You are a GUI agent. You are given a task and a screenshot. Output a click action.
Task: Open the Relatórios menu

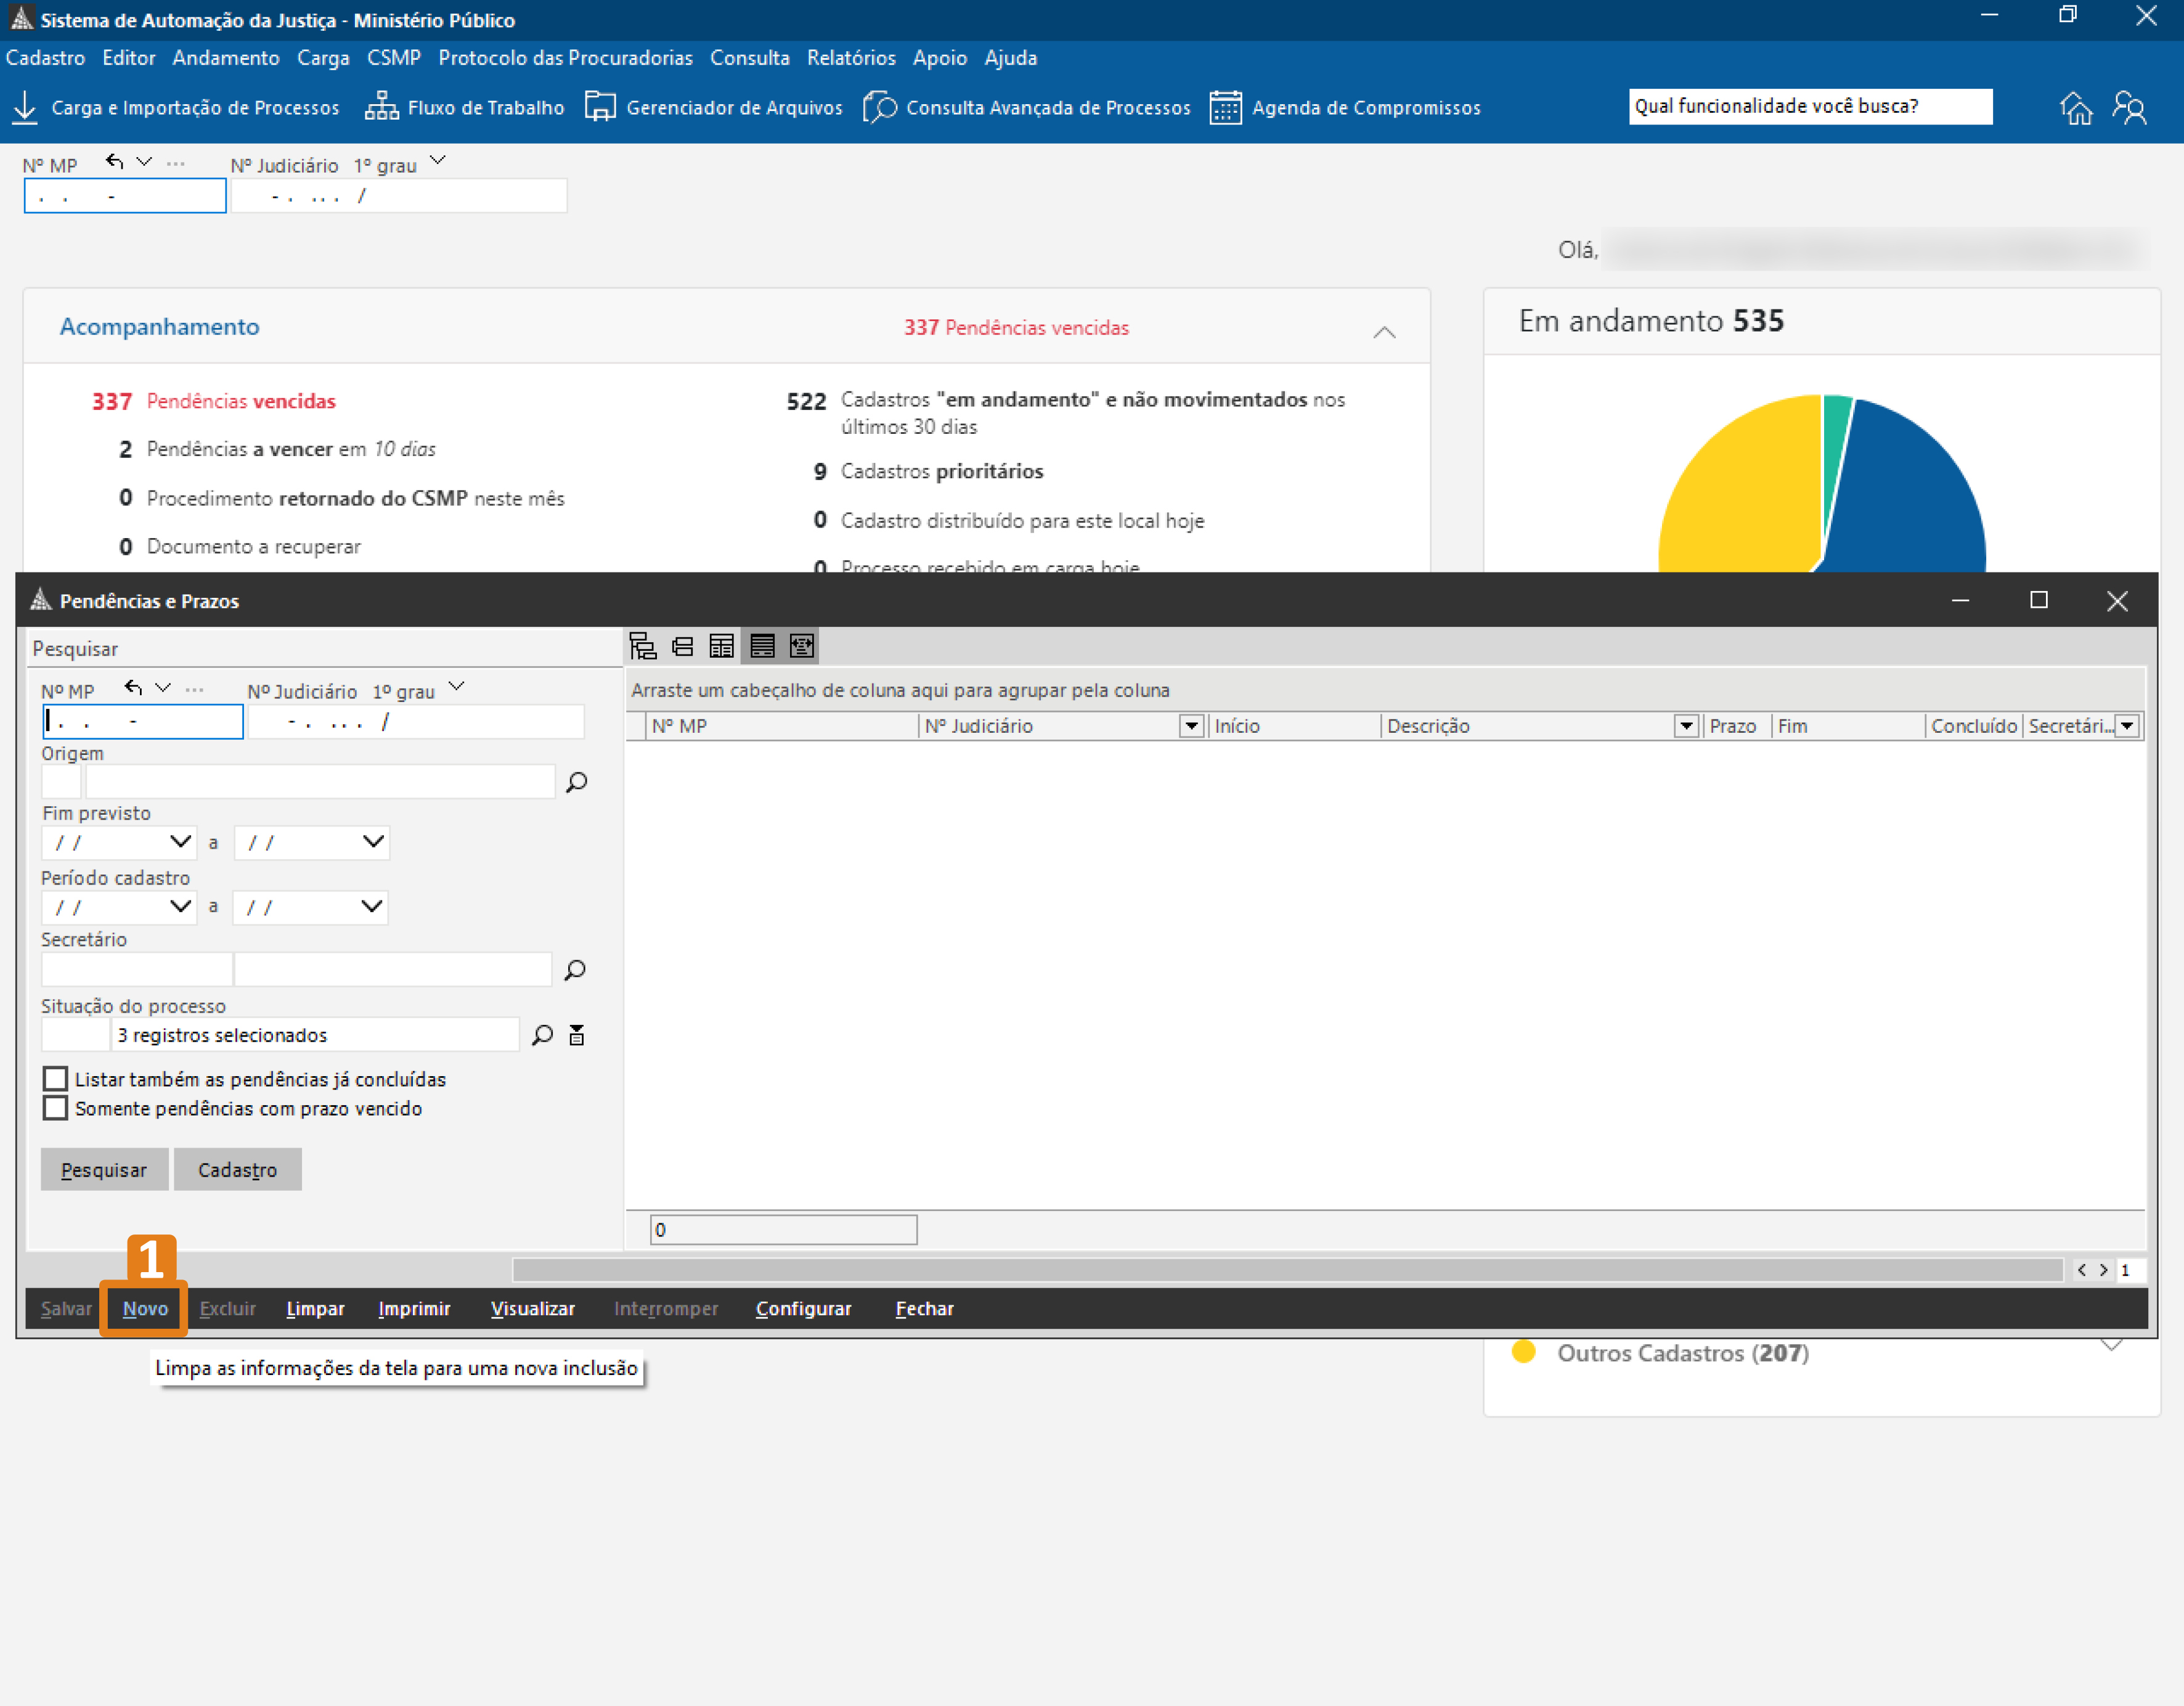tap(851, 58)
